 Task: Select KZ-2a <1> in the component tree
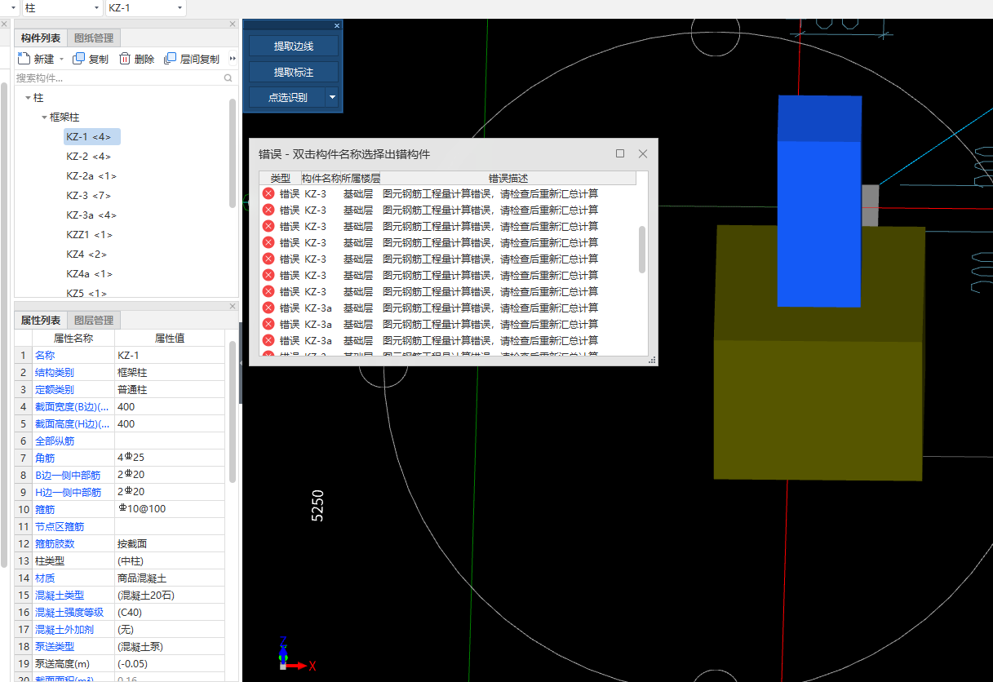(91, 176)
